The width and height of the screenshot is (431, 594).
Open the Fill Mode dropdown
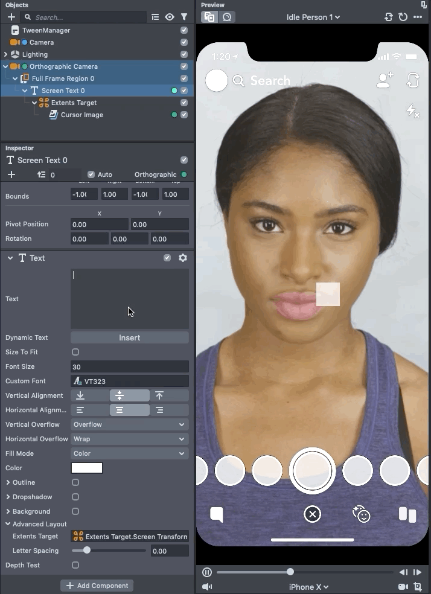(129, 453)
